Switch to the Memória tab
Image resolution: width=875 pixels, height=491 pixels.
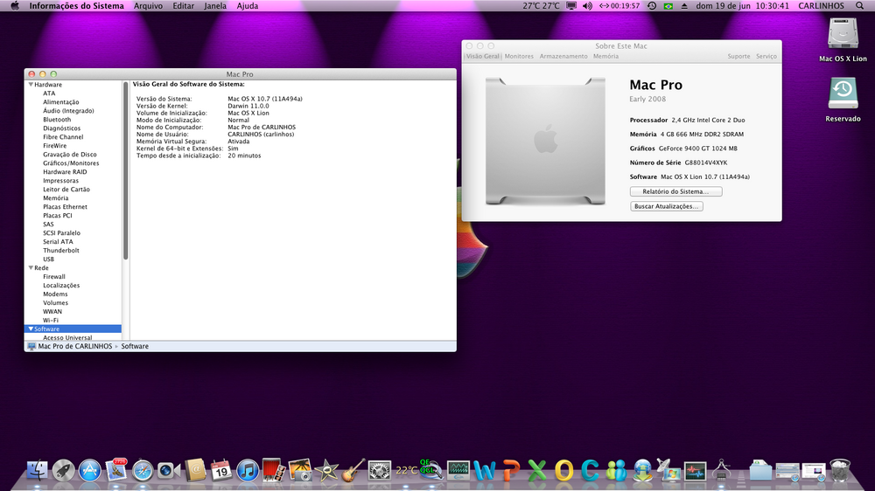605,56
